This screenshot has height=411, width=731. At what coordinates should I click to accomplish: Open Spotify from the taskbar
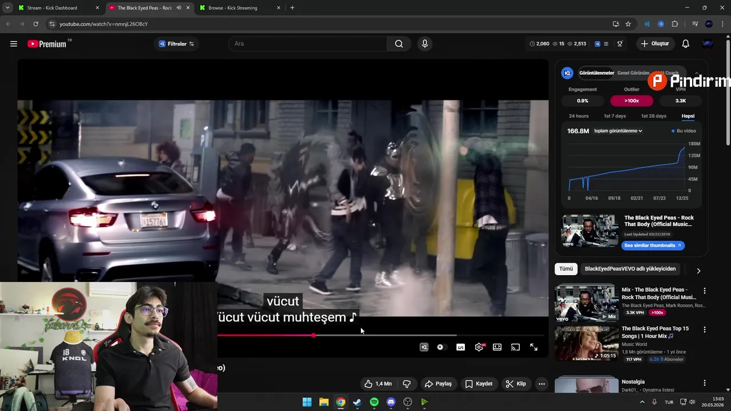point(374,402)
